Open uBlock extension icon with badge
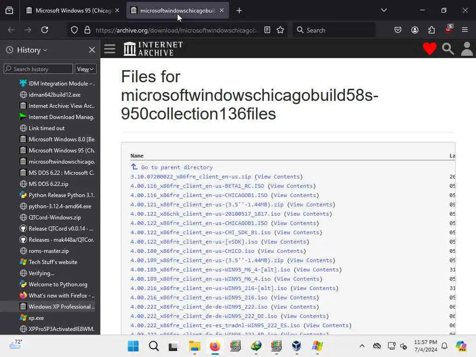The height and width of the screenshot is (357, 476). point(448,29)
